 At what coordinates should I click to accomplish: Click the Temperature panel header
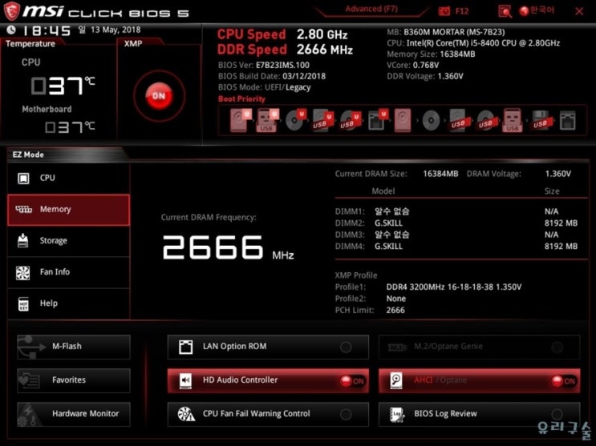pos(30,43)
